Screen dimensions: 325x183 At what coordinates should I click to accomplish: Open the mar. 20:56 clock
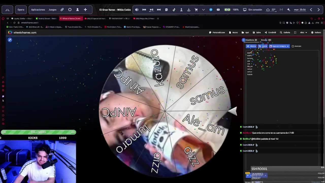[300, 10]
